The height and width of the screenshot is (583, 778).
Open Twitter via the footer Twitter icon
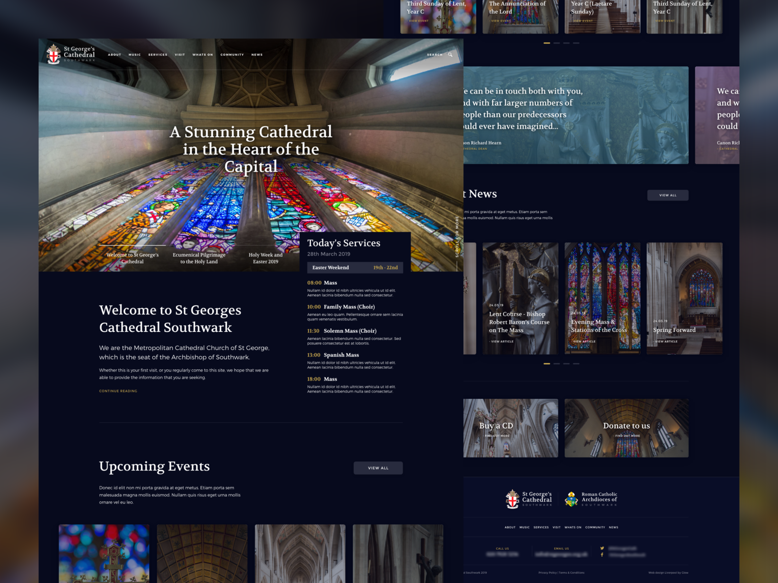(x=602, y=548)
